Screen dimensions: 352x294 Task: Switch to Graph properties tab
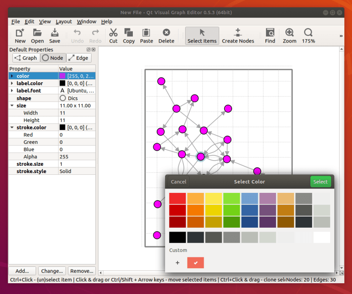(x=26, y=58)
